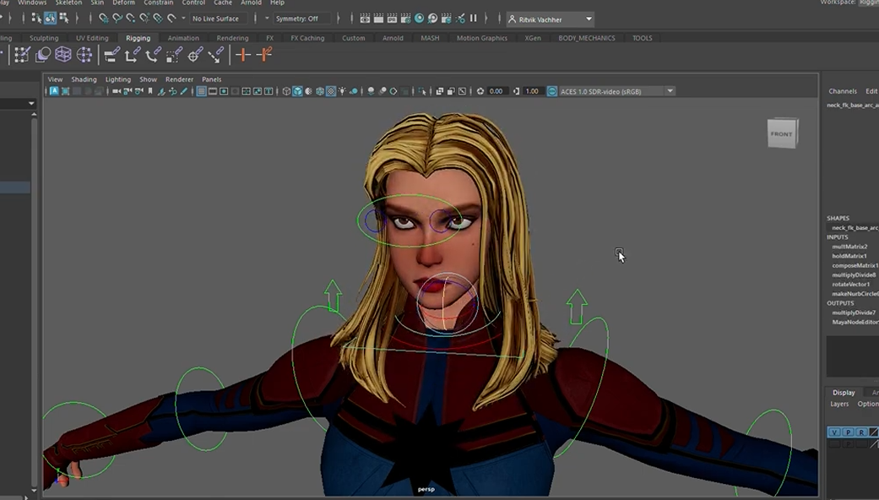Switch to the BODY_MECHANICS shelf tab

(x=586, y=38)
